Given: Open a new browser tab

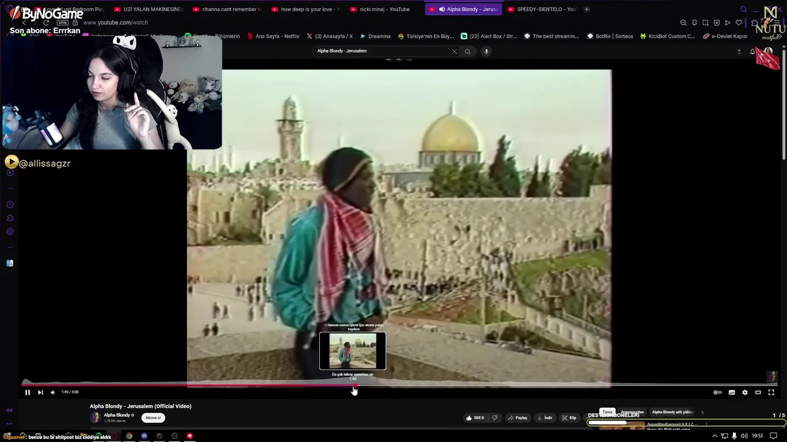Looking at the screenshot, I should [x=587, y=9].
